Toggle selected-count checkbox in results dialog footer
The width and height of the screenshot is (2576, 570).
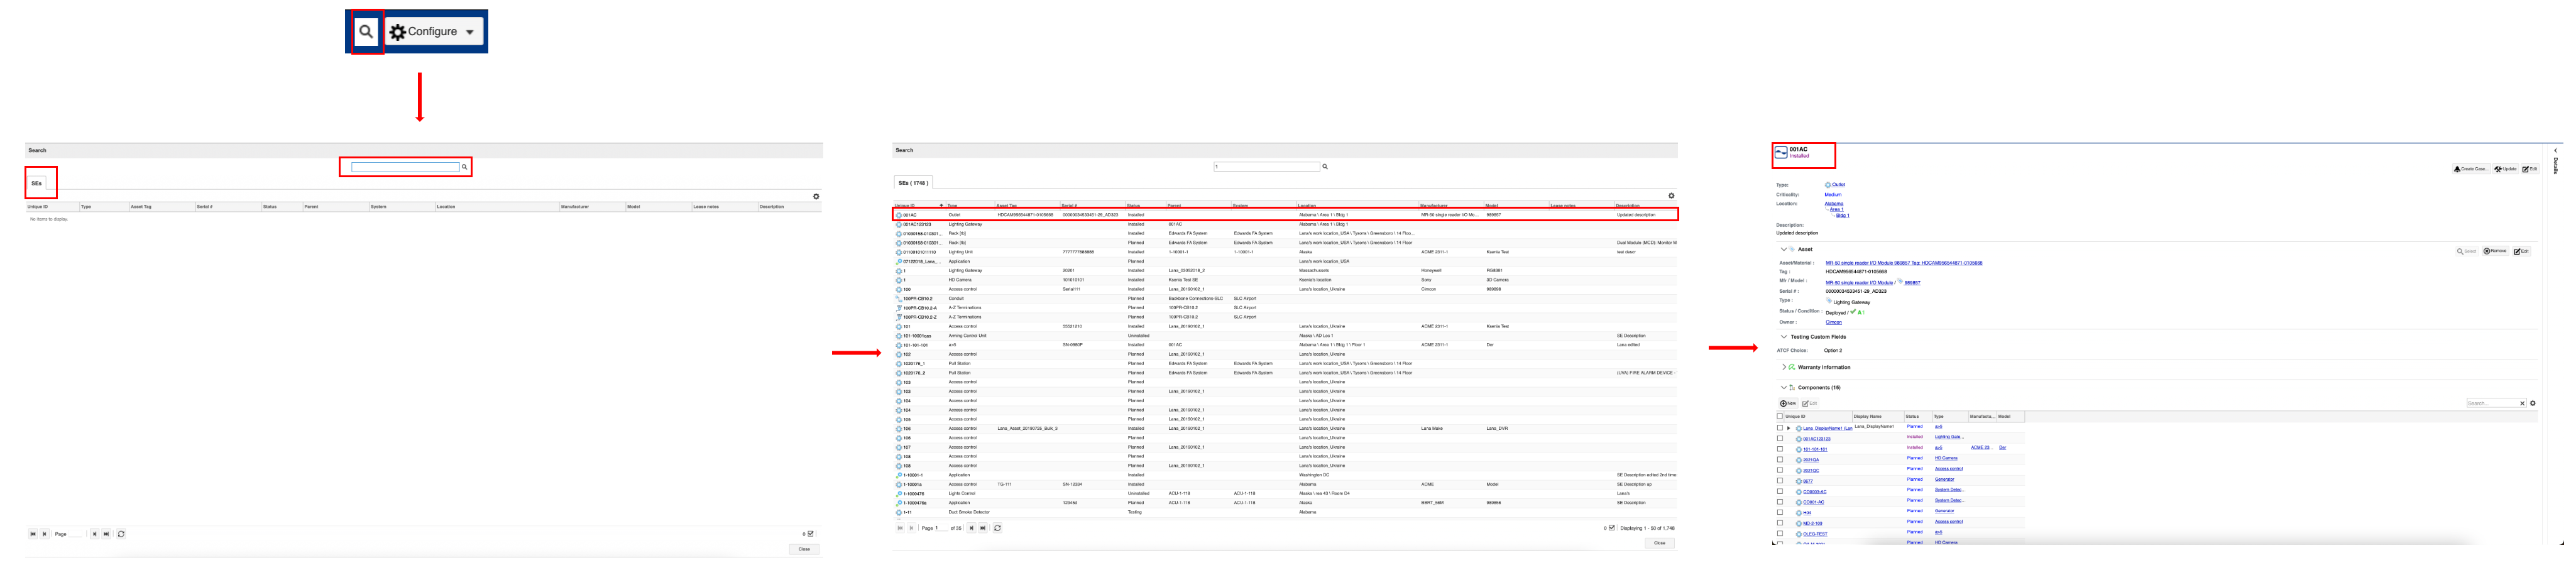click(1612, 528)
